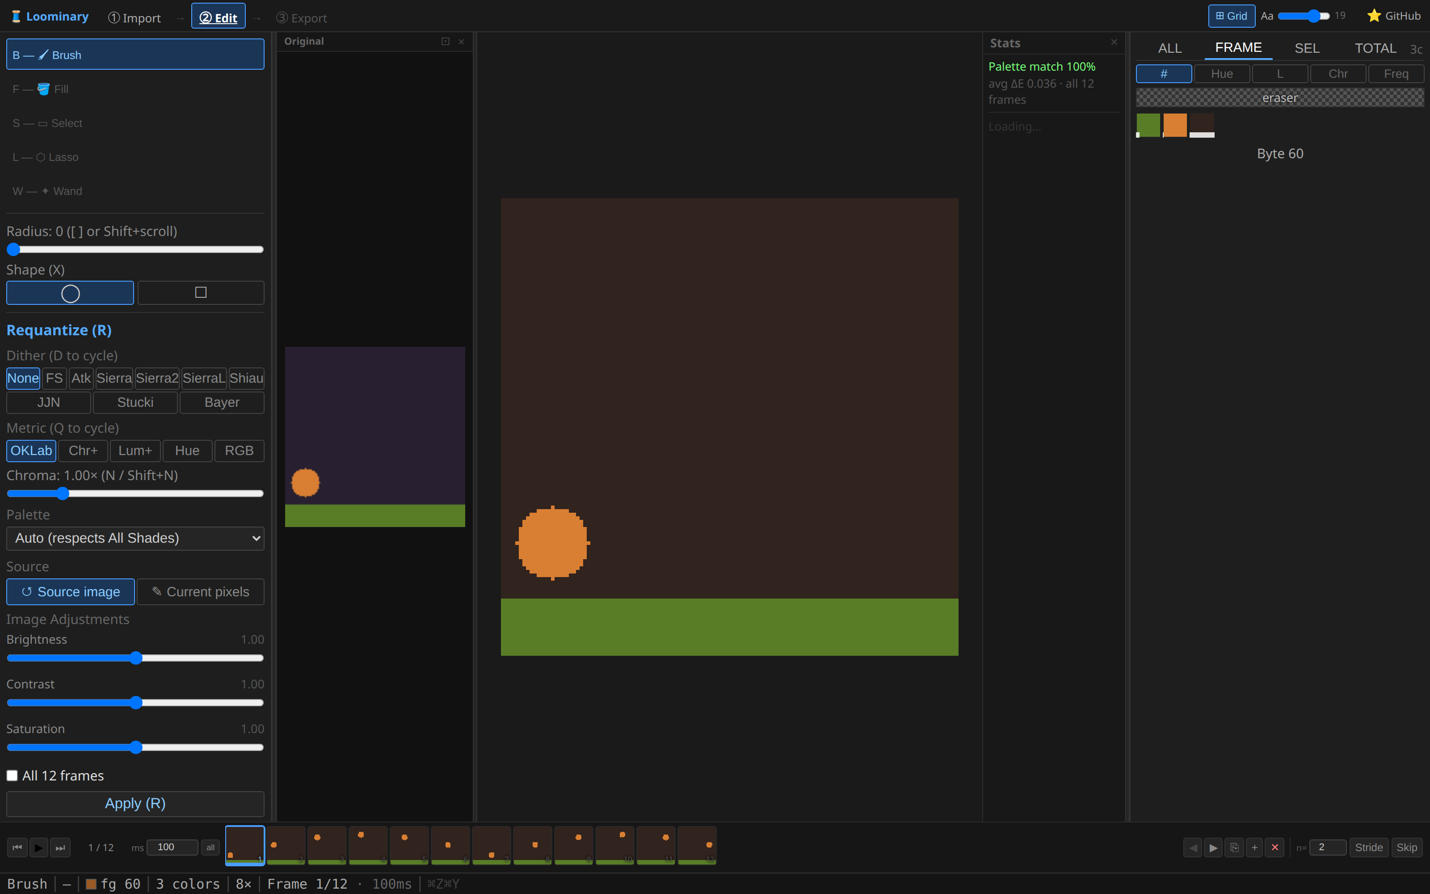This screenshot has height=894, width=1430.
Task: Sort palette by index (#)
Action: pos(1164,74)
